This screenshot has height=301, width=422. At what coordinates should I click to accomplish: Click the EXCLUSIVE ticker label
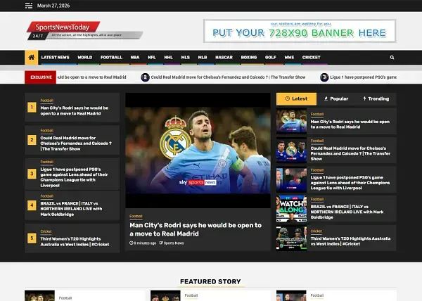coord(40,77)
